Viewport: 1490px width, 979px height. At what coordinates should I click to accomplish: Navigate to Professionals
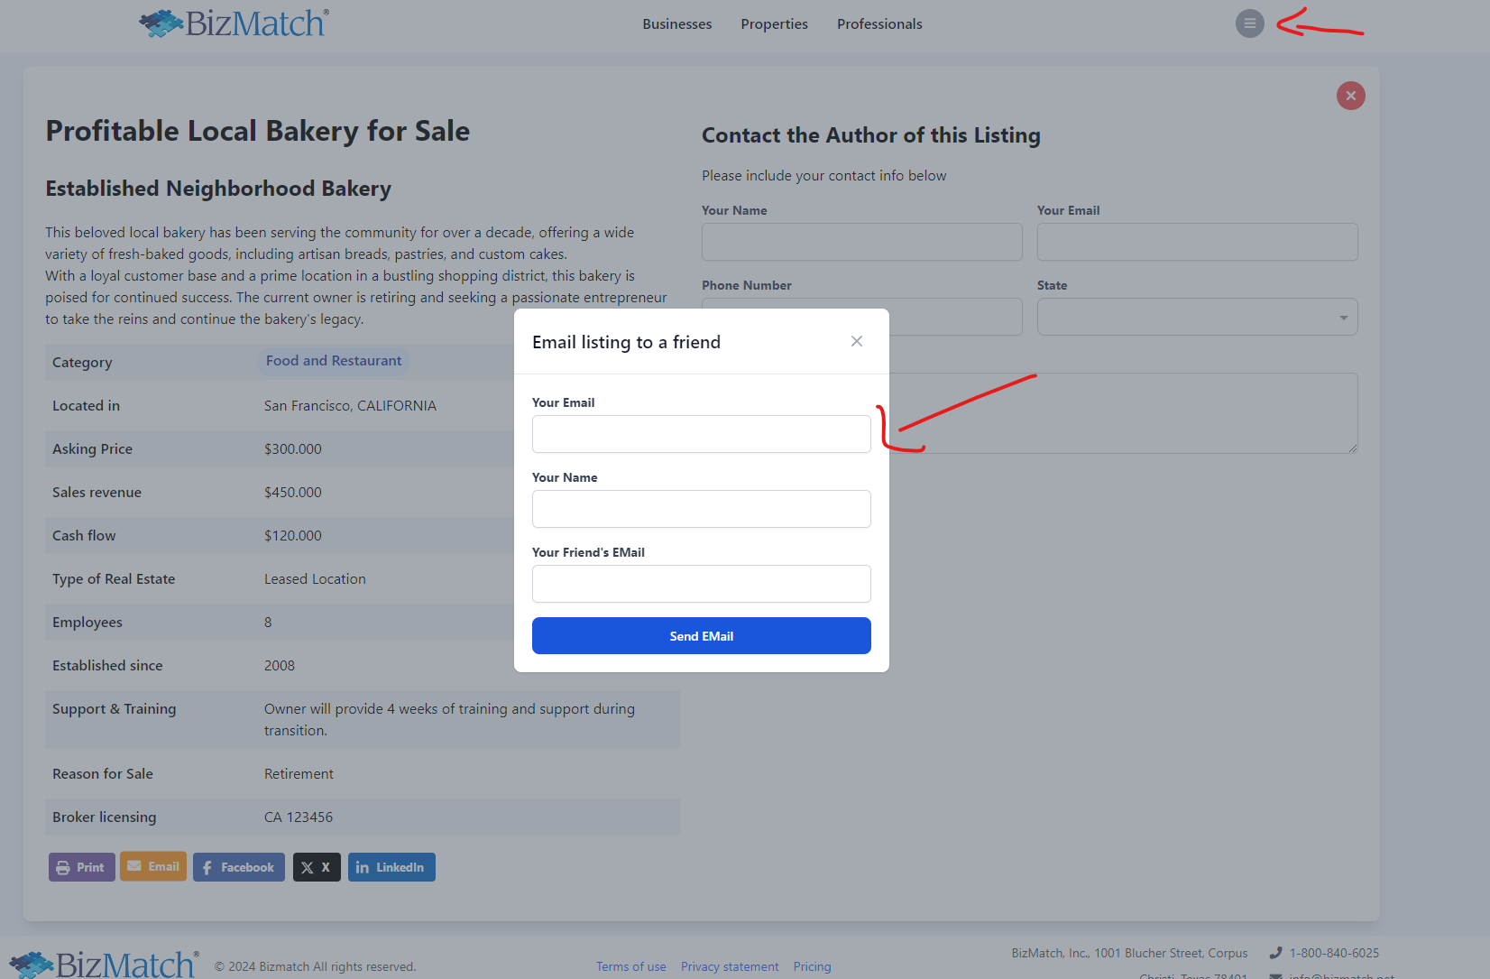[878, 24]
